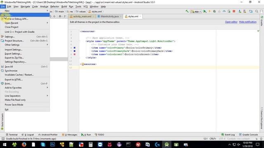Image resolution: width=264 pixels, height=148 pixels.
Task: Open the VCS menu
Action: 85,7
